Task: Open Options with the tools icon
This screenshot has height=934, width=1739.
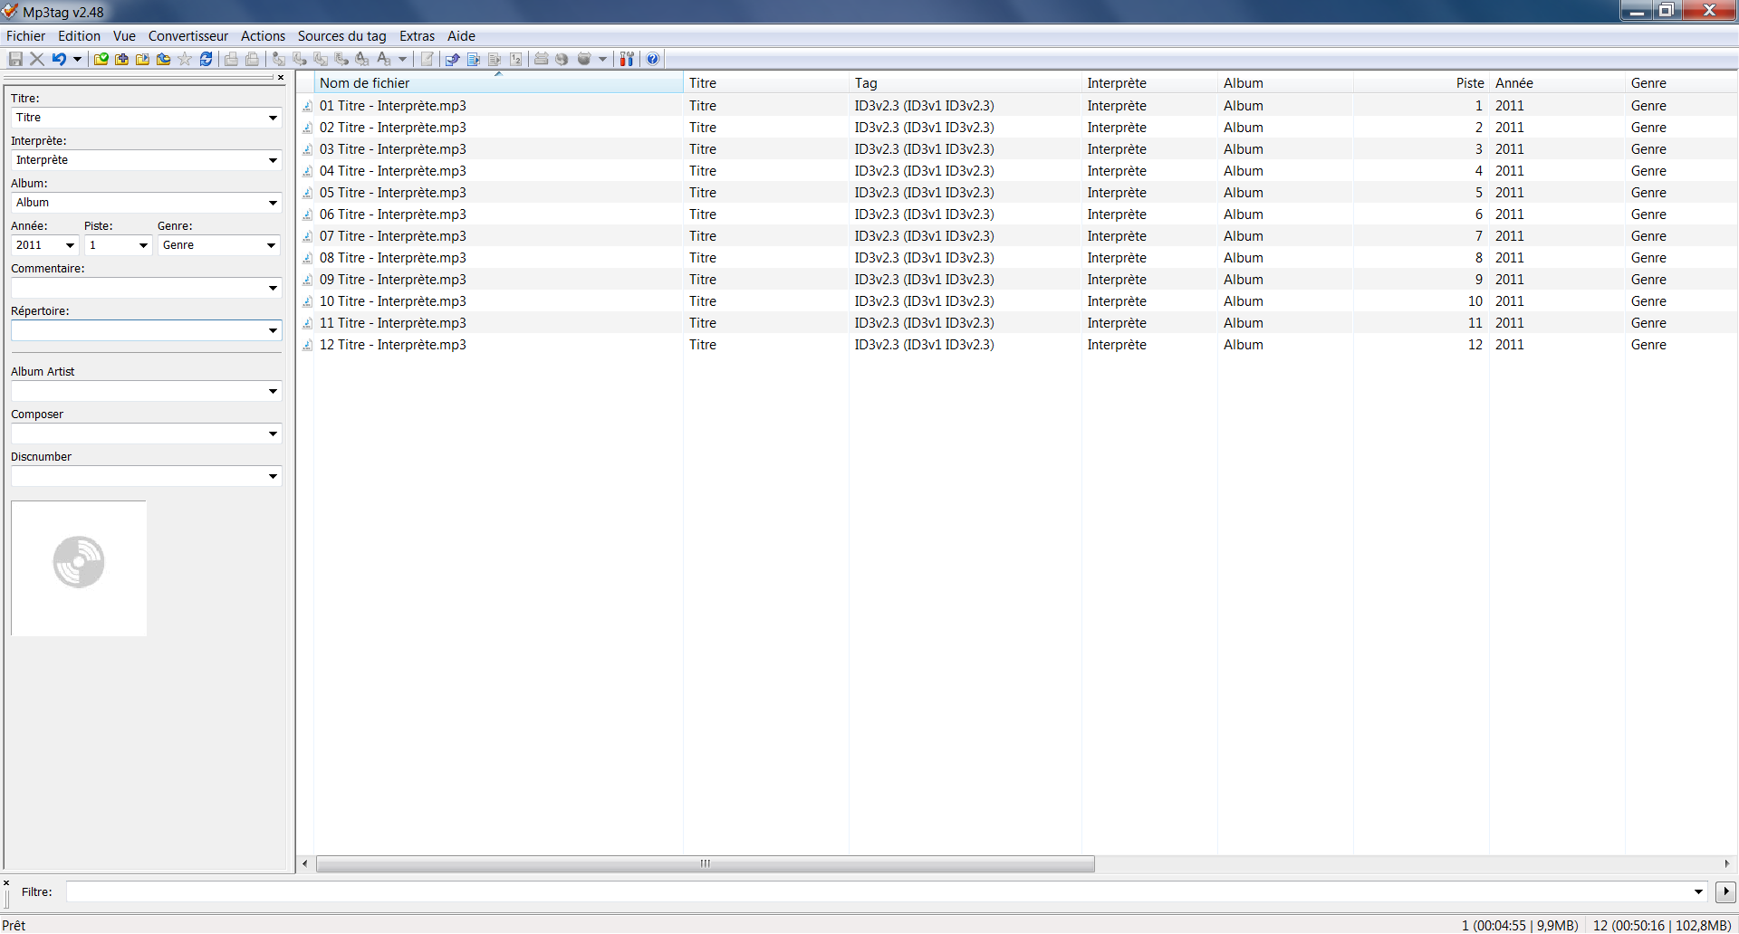Action: (x=627, y=59)
